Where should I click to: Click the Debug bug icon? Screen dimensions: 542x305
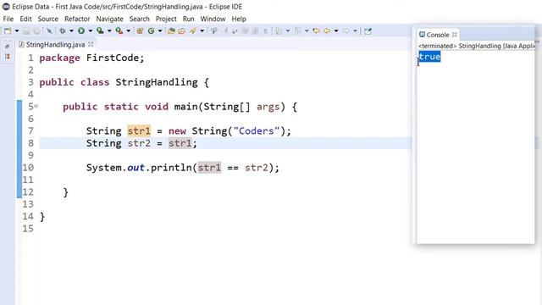tap(63, 30)
